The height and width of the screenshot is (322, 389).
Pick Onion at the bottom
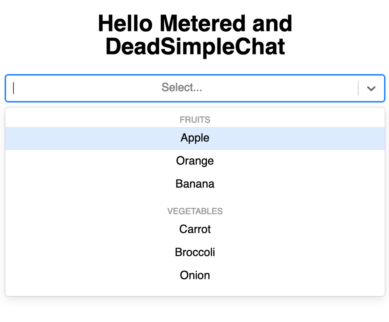(194, 275)
